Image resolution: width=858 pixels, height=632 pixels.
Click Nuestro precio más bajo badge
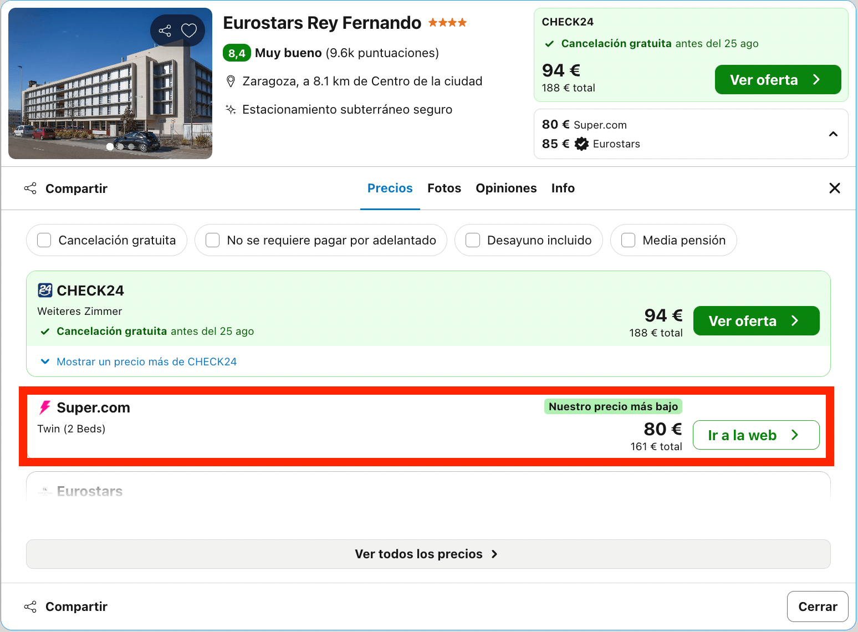[x=613, y=406]
